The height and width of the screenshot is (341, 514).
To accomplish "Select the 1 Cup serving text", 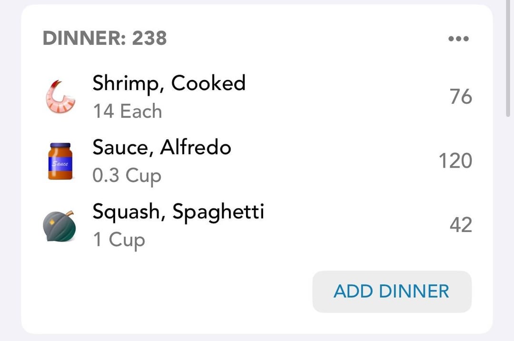I will (119, 240).
